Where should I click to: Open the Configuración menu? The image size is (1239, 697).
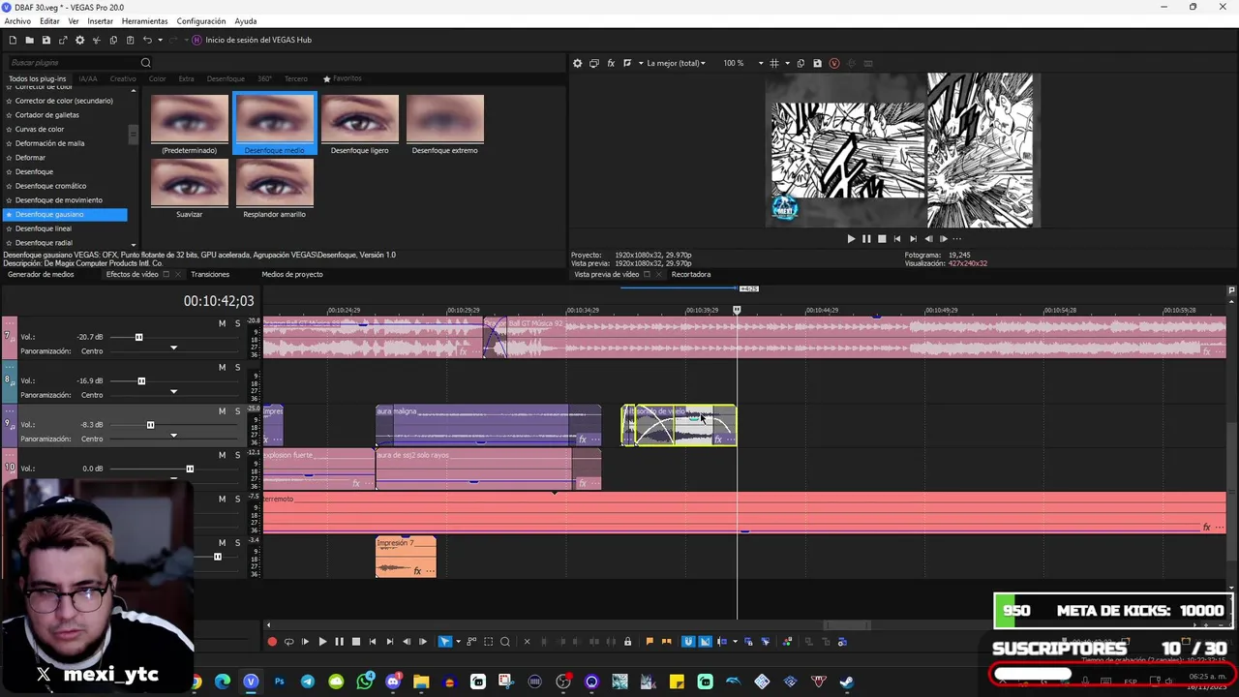click(x=201, y=21)
